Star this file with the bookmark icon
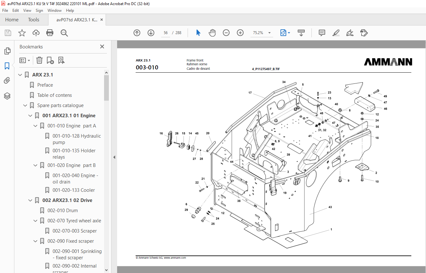Image resolution: width=426 pixels, height=273 pixels. pos(22,33)
